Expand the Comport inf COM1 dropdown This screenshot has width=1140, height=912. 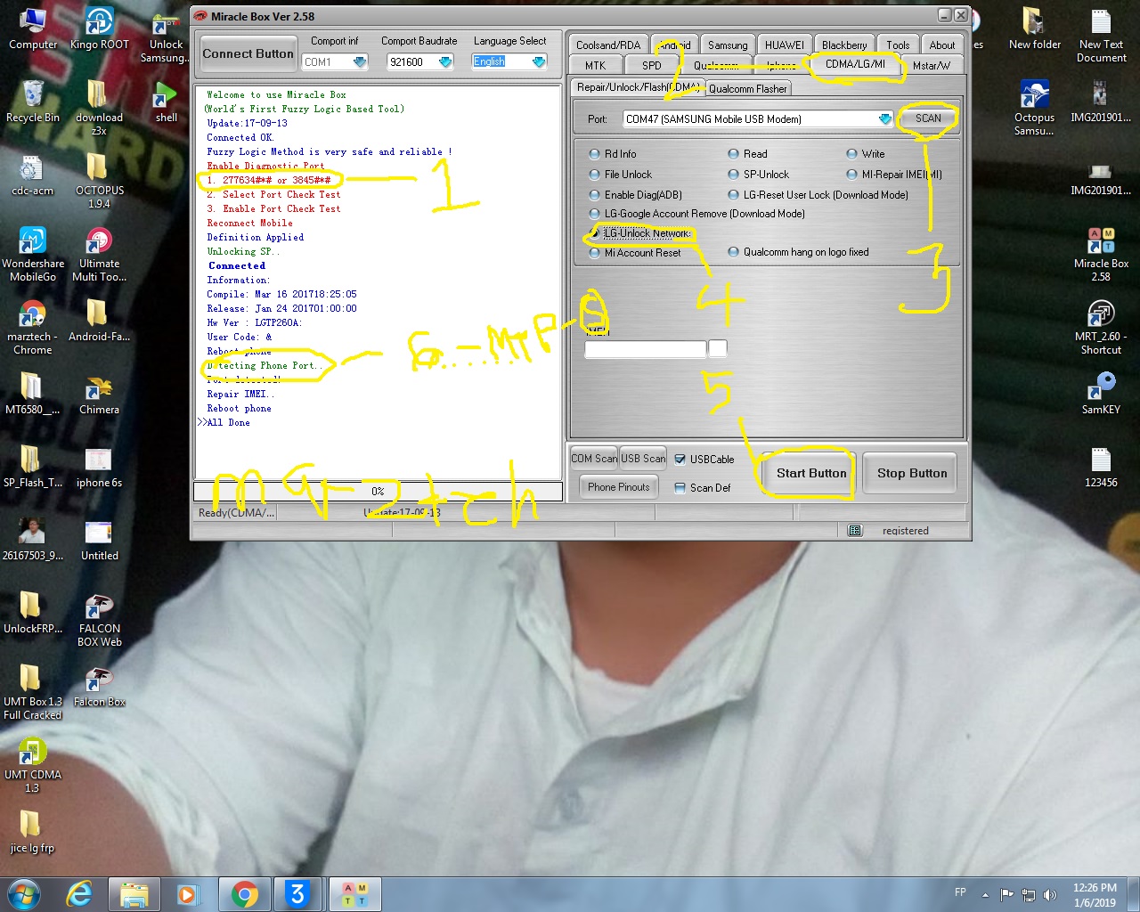360,61
